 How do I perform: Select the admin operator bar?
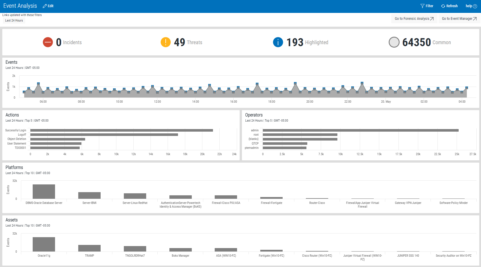(360, 130)
